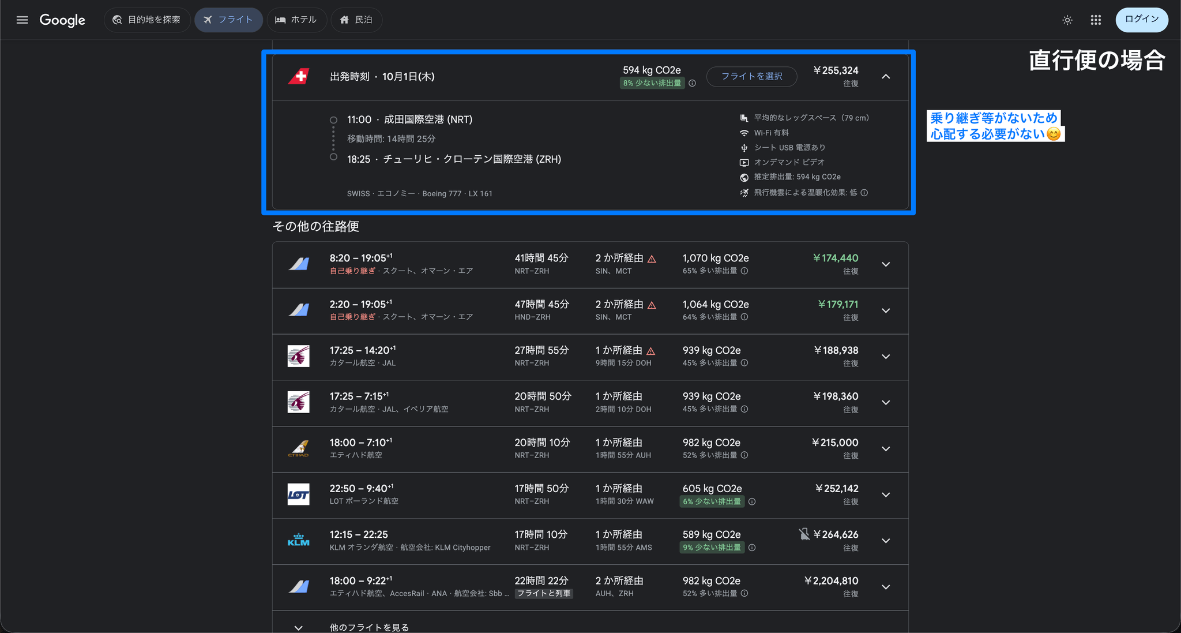Click the フライトと列車 badge
The width and height of the screenshot is (1181, 633).
(x=544, y=593)
